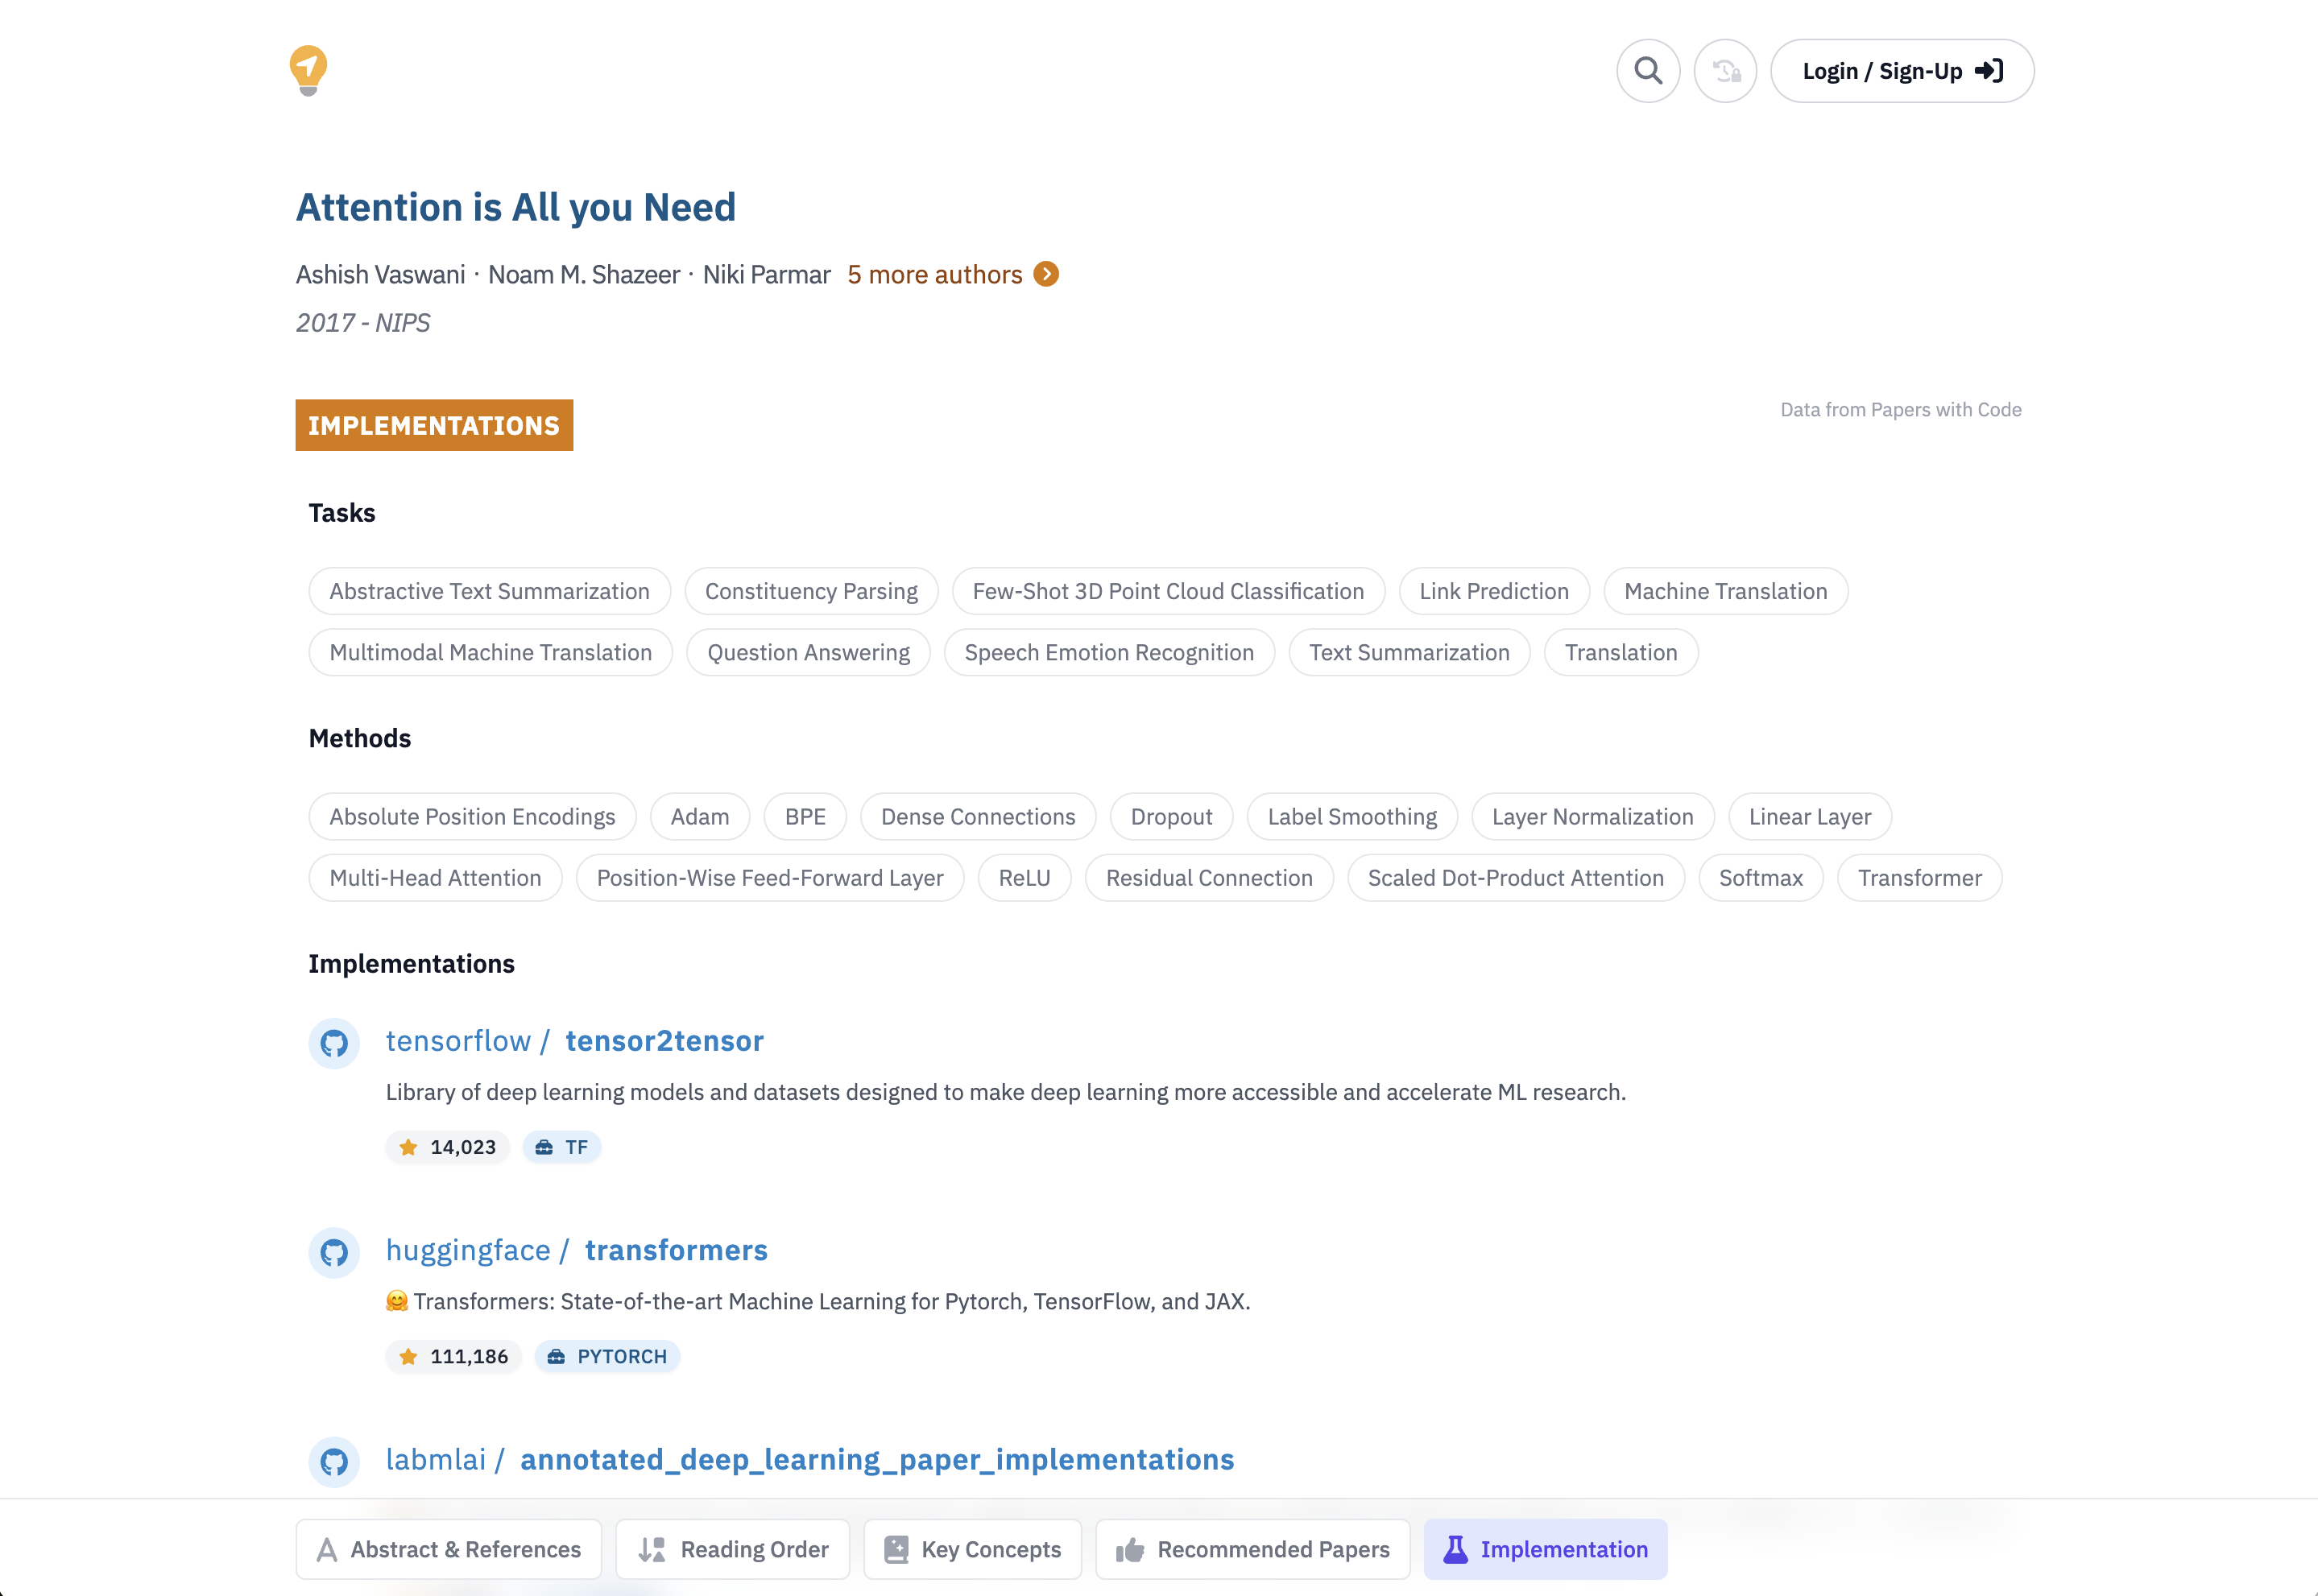Viewport: 2318px width, 1596px height.
Task: Select Few-Shot 3D Point Cloud Classification tag
Action: click(1168, 591)
